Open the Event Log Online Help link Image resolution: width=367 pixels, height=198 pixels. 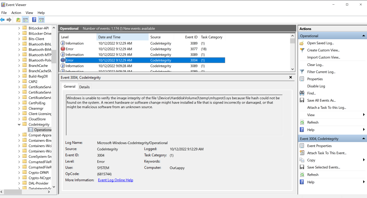coord(115,180)
